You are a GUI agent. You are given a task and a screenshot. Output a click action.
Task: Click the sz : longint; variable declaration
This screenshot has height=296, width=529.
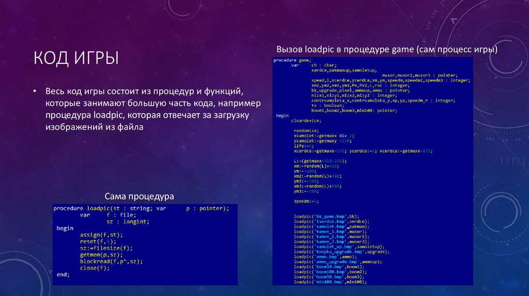pos(128,222)
